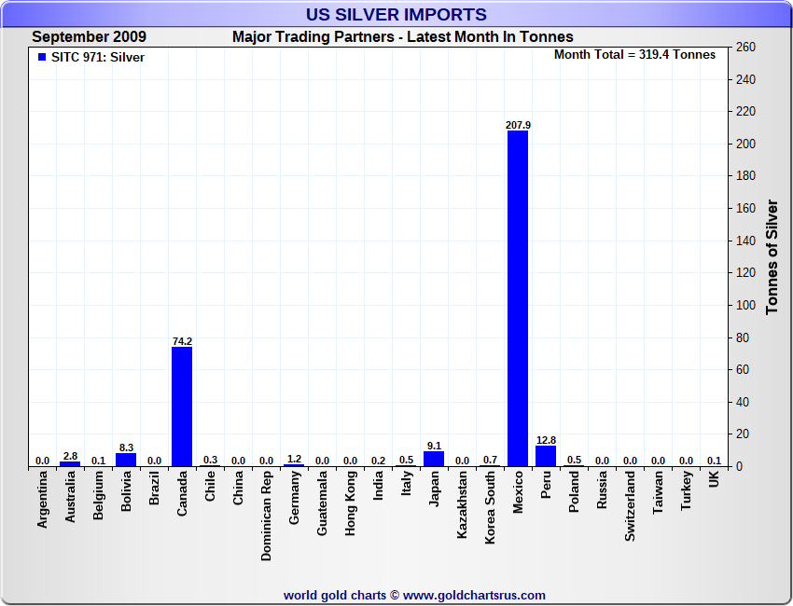Click the Dominican Rep axis label
The width and height of the screenshot is (793, 606).
tap(267, 515)
